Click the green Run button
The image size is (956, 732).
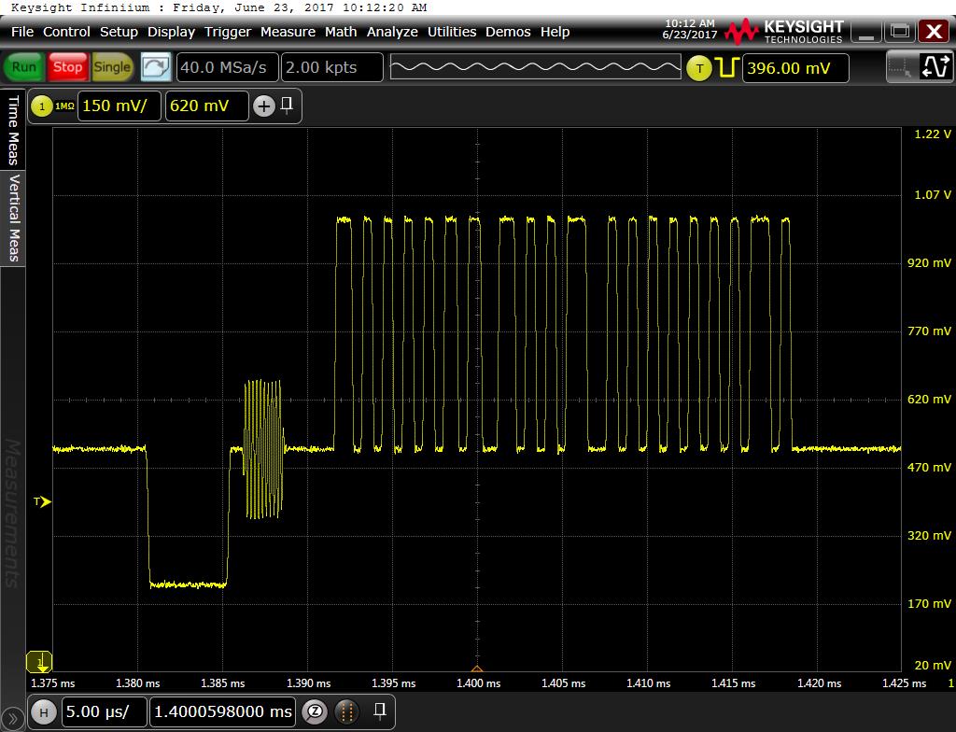(23, 67)
